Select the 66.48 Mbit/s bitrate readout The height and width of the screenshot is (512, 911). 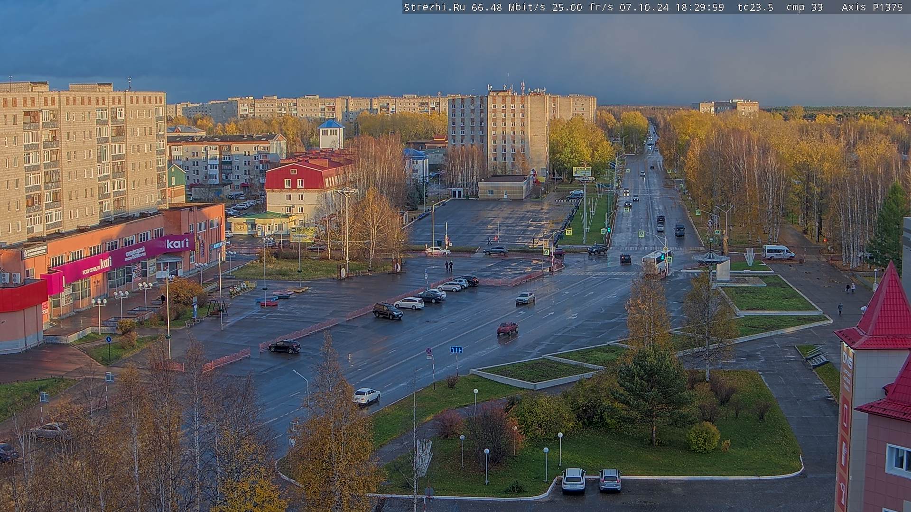(508, 7)
